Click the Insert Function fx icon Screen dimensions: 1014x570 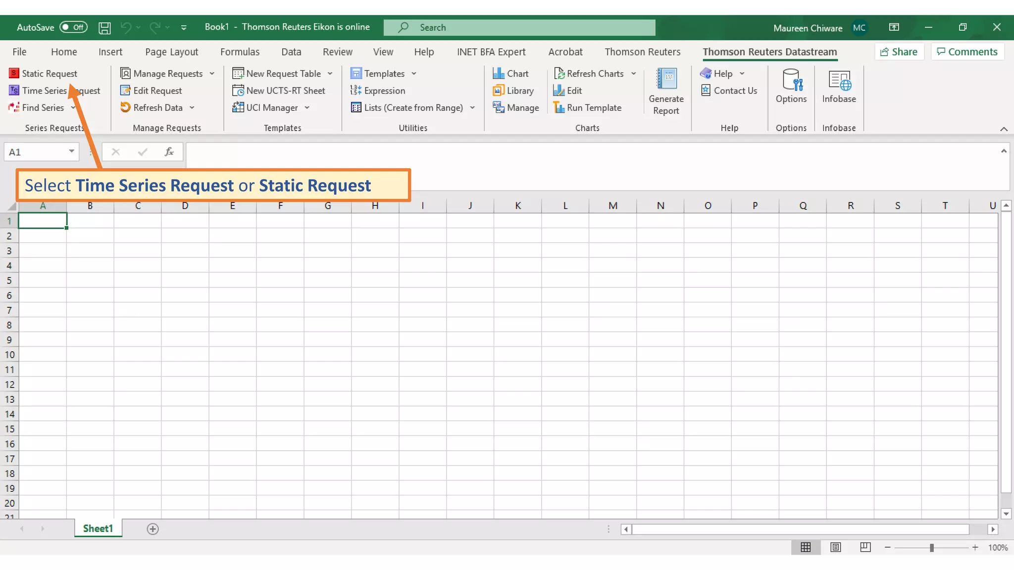coord(169,152)
